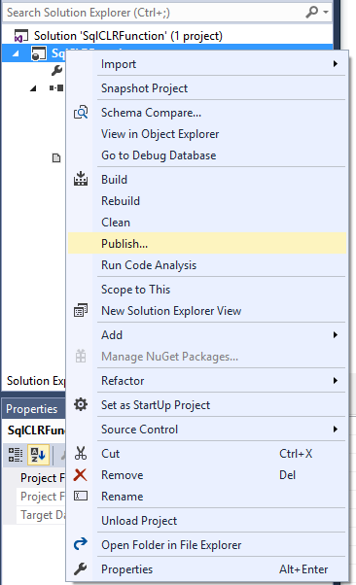This screenshot has width=356, height=585.
Task: Switch to Categorized view in Properties panel
Action: (x=16, y=455)
